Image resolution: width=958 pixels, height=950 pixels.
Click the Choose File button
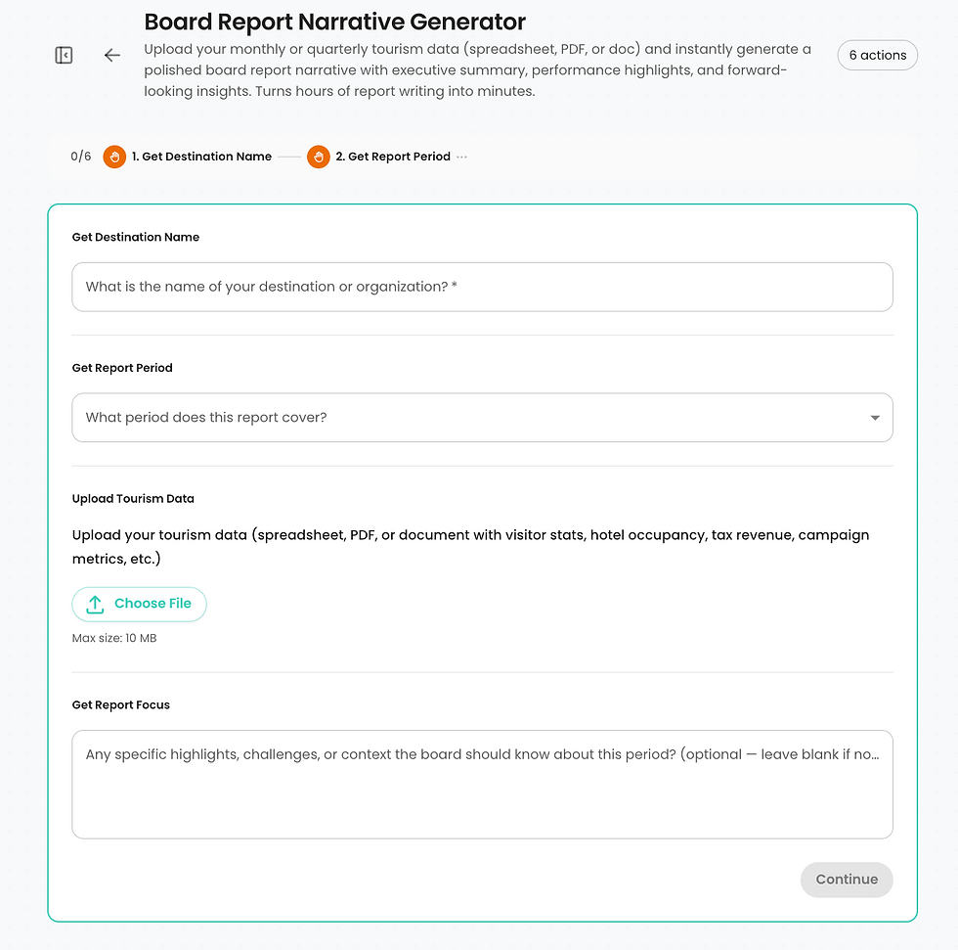point(139,605)
